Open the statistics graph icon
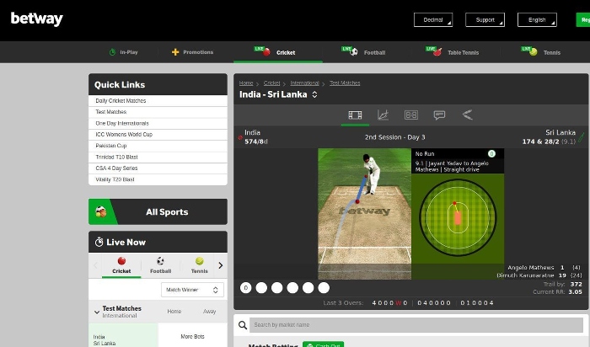 pyautogui.click(x=383, y=115)
